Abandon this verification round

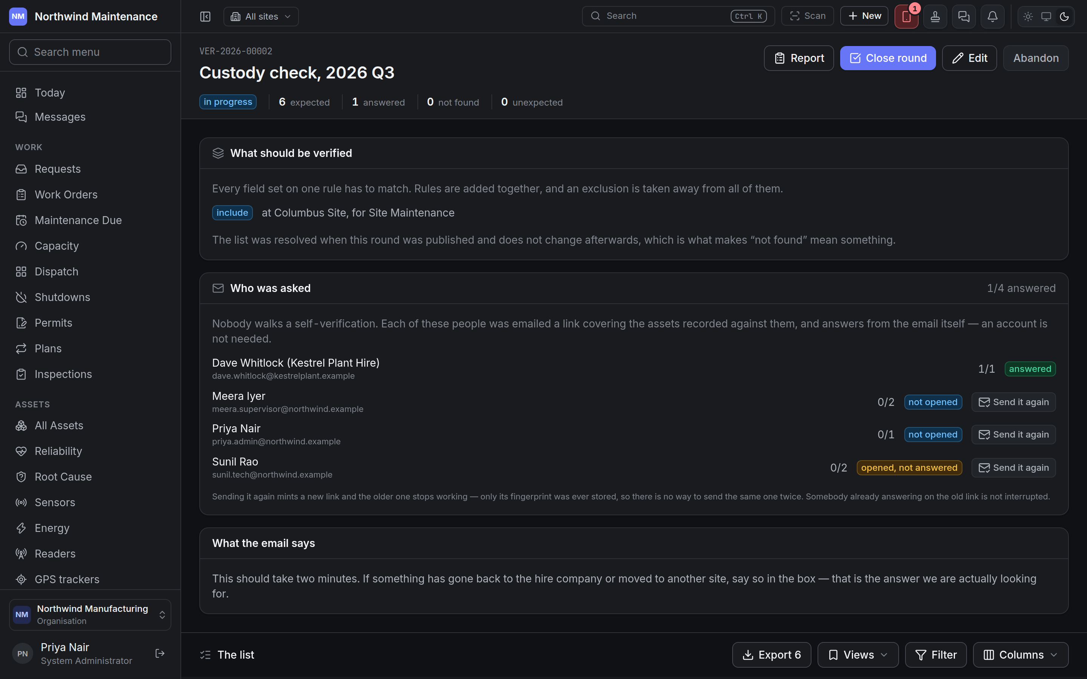click(1036, 58)
